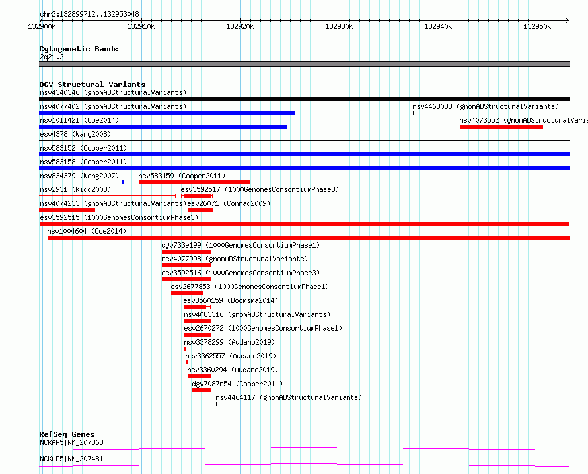Image resolution: width=588 pixels, height=474 pixels.
Task: Click nsv4083316 gnomAD label
Action: tap(257, 314)
